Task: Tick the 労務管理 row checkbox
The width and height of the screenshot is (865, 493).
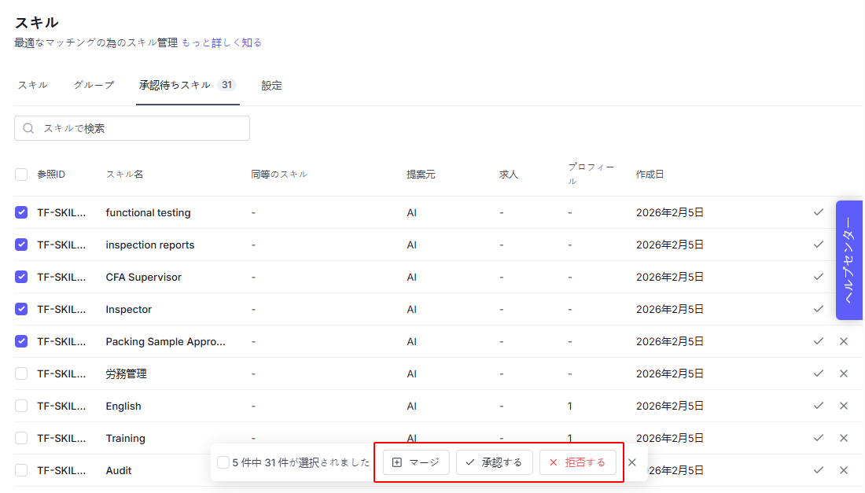Action: click(21, 373)
